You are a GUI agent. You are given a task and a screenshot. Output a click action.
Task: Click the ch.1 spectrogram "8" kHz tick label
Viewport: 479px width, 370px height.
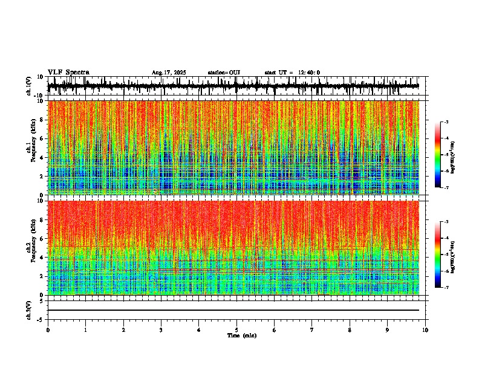pos(42,120)
